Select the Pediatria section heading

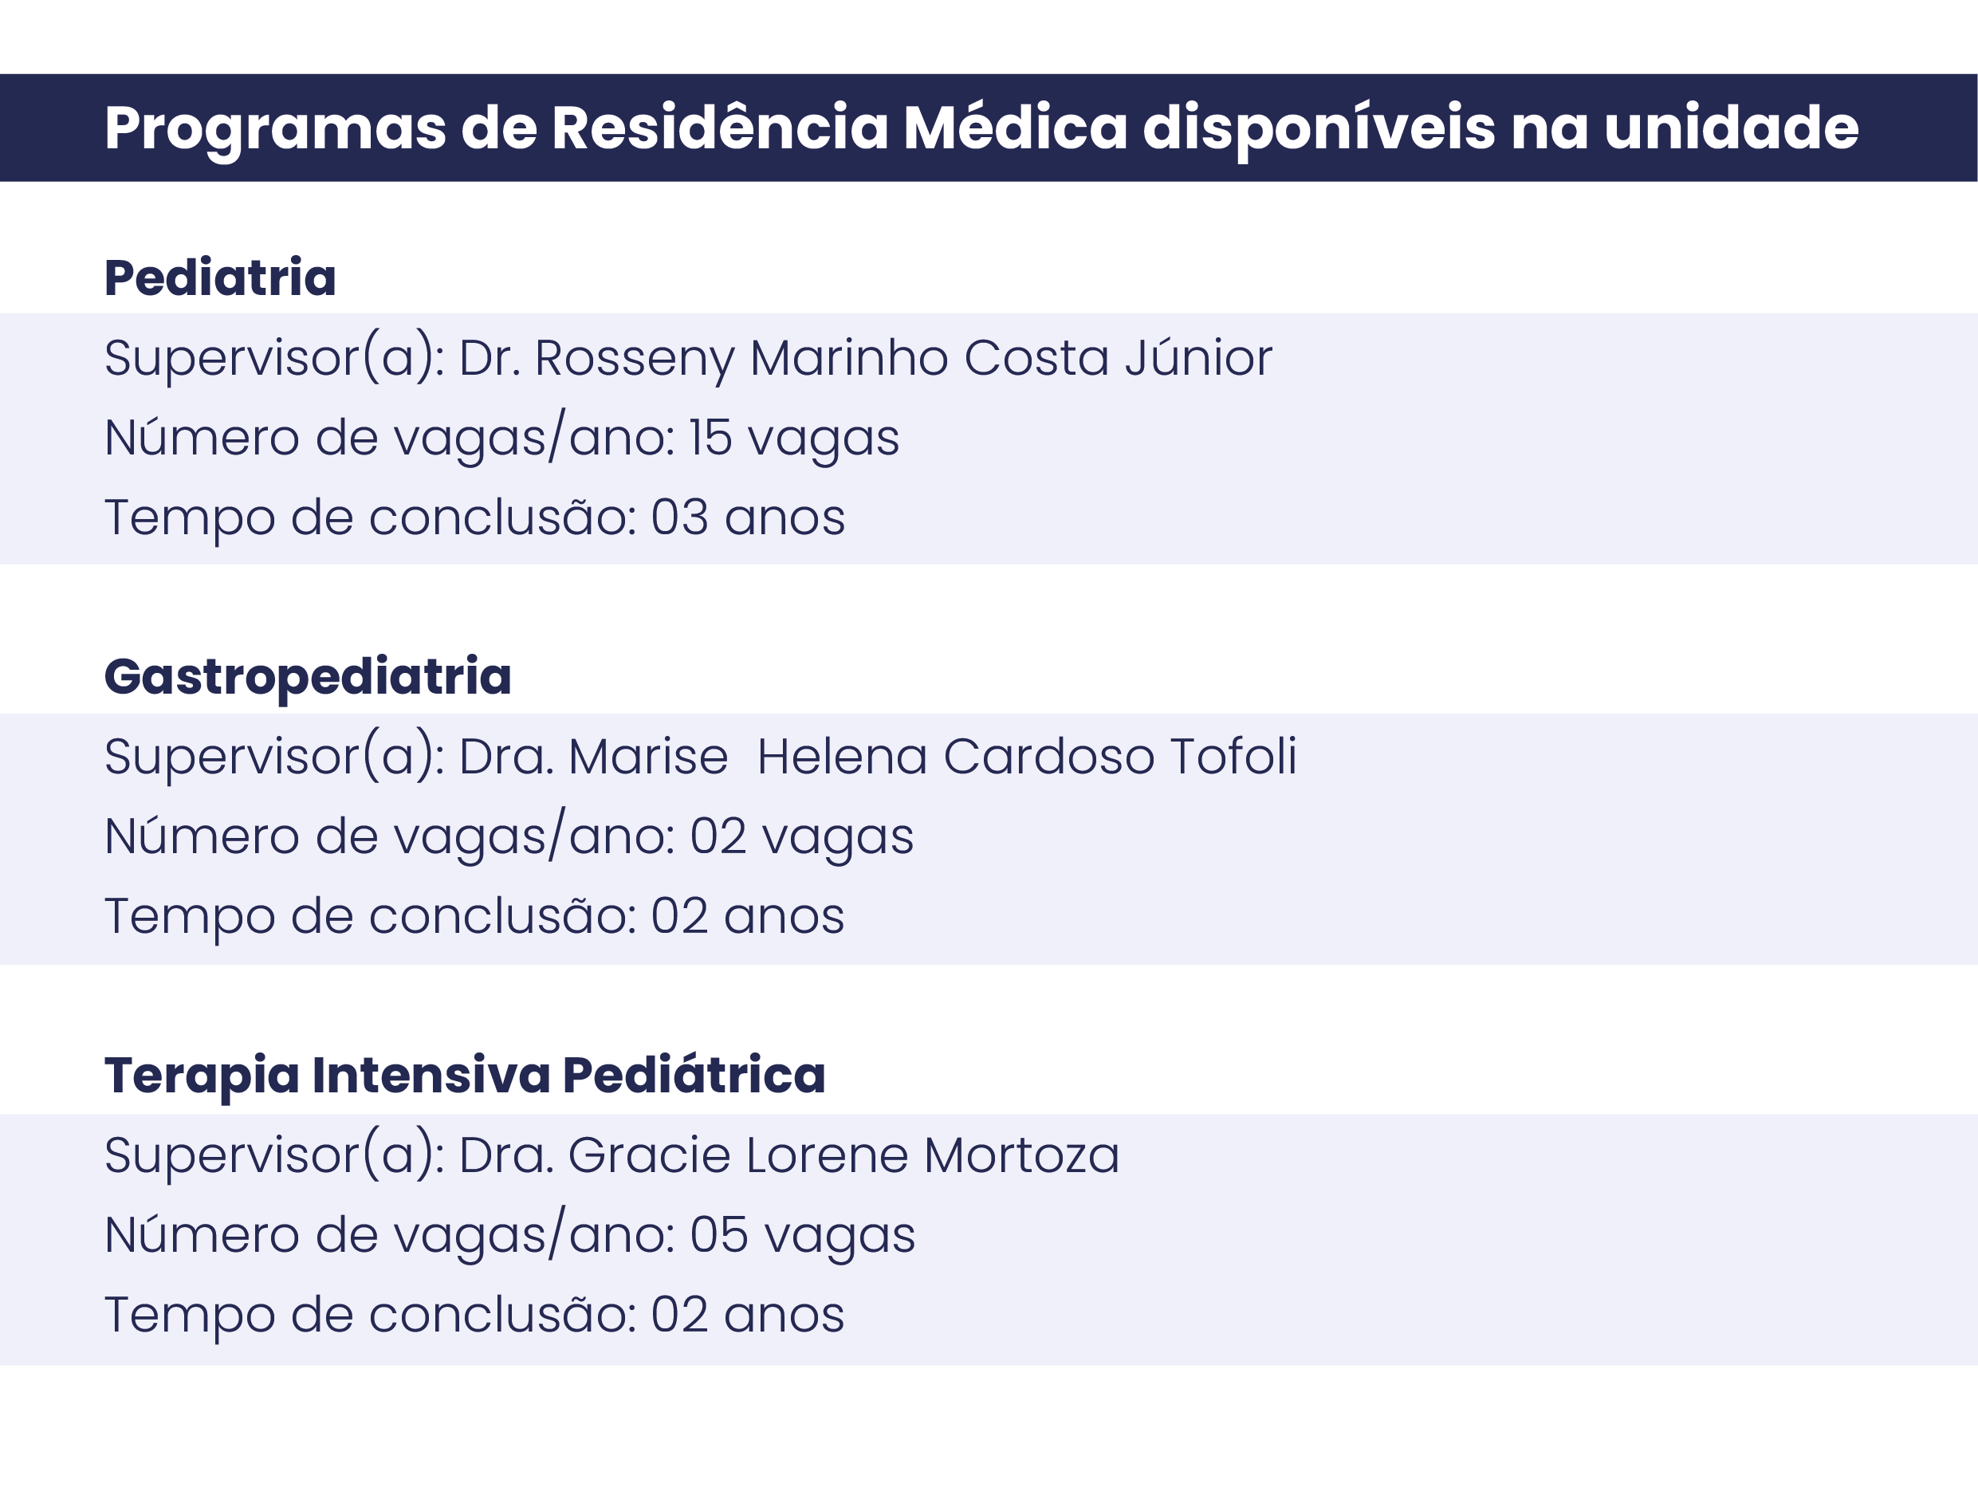coord(220,277)
